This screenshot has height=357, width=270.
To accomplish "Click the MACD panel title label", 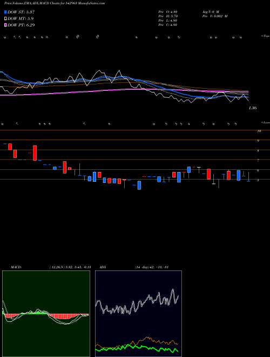I will coord(16,267).
